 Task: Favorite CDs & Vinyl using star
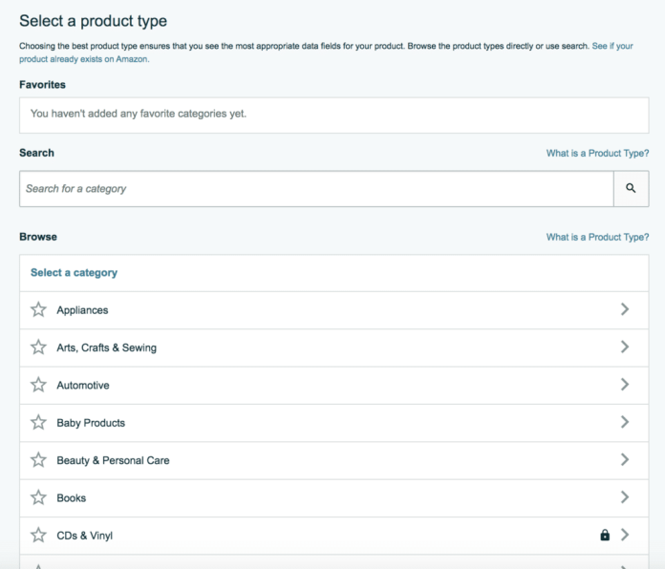(x=38, y=535)
